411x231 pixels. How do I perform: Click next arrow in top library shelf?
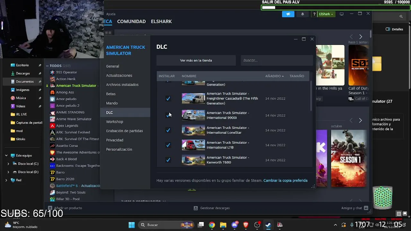point(361,37)
